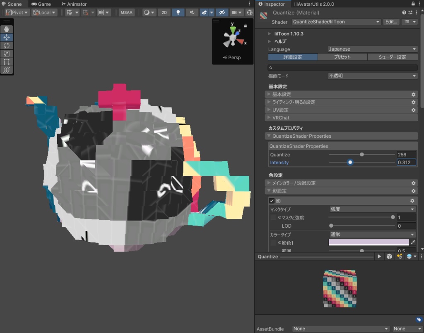Toggle scene visibility with the eye icon
This screenshot has width=424, height=333.
click(x=222, y=12)
